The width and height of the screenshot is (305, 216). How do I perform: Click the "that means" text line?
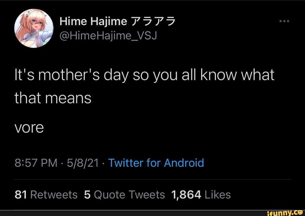[x=53, y=98]
